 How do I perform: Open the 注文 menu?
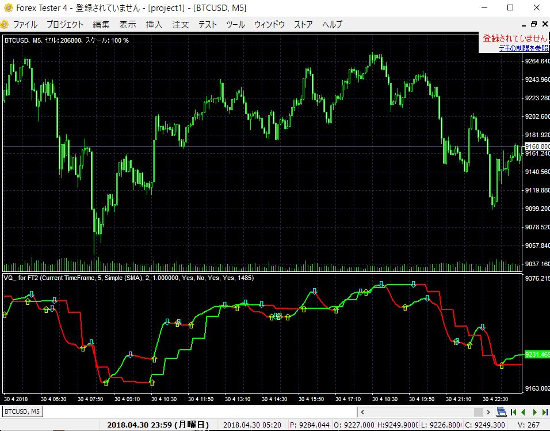click(180, 25)
